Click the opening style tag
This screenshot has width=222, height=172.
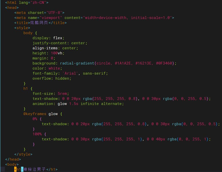22,28
